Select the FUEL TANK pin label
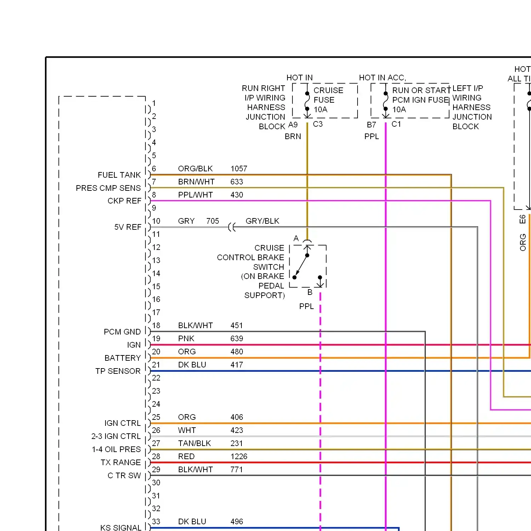The width and height of the screenshot is (531, 531). click(x=119, y=175)
